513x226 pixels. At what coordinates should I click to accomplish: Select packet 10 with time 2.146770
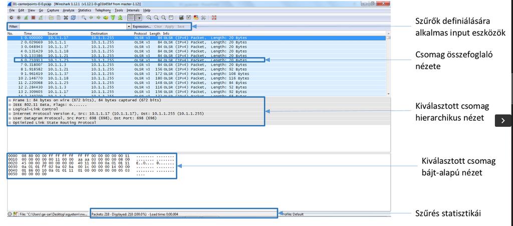[196, 79]
